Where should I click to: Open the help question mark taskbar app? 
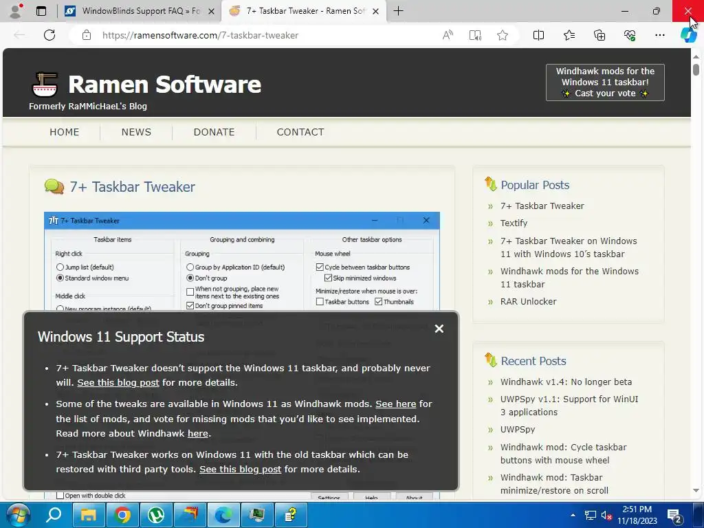pyautogui.click(x=291, y=515)
